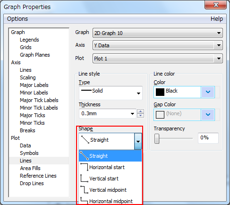Viewport: 230px width, 205px height.
Task: Click the Transparency percentage field
Action: pyautogui.click(x=208, y=138)
